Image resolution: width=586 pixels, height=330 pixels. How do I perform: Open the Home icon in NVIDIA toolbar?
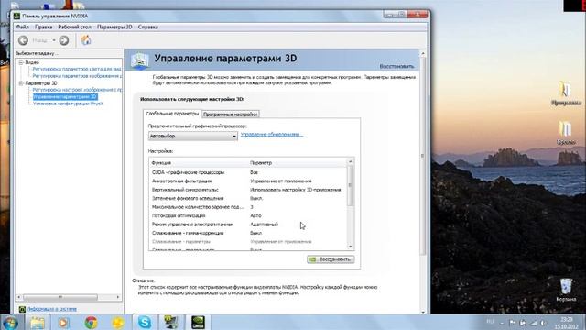point(86,40)
